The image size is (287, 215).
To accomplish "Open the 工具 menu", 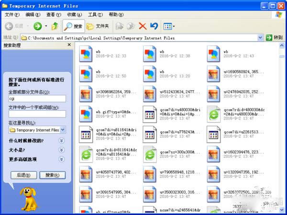I will (95, 15).
